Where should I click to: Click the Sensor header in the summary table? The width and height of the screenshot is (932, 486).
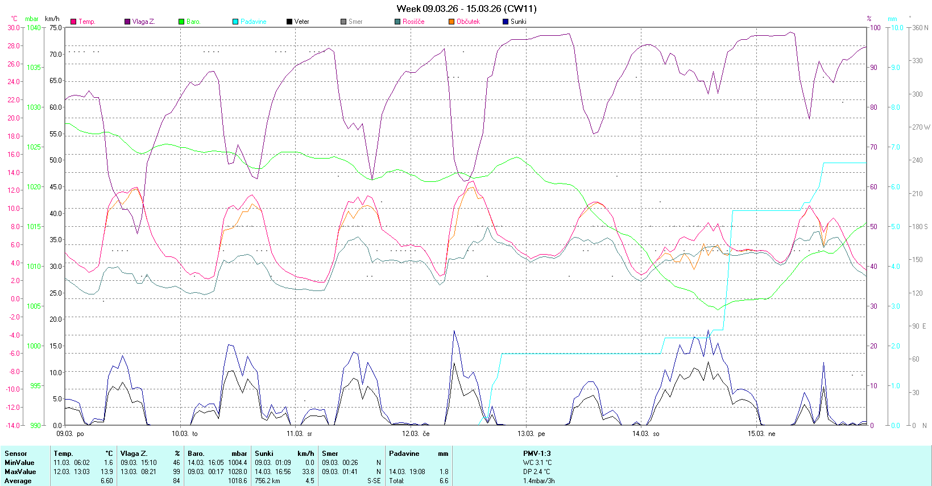[16, 454]
